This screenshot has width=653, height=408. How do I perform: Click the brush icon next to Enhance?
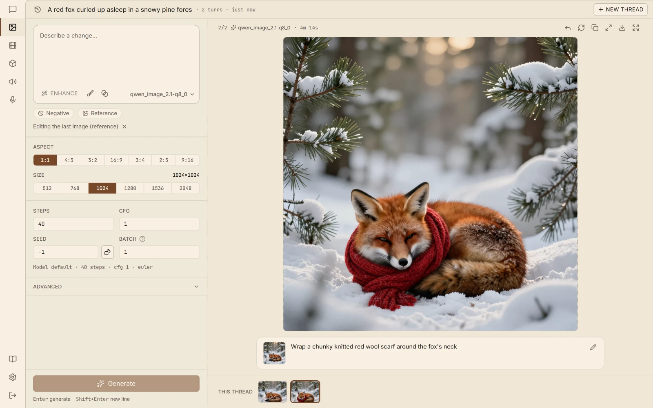[90, 93]
